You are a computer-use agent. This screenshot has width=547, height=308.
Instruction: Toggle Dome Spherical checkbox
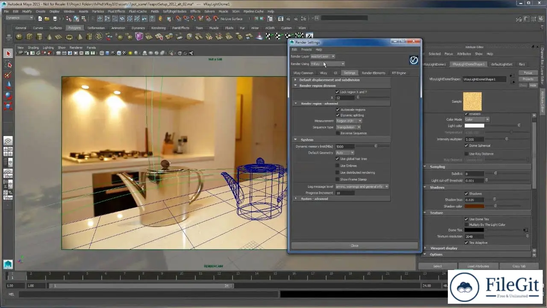[466, 145]
